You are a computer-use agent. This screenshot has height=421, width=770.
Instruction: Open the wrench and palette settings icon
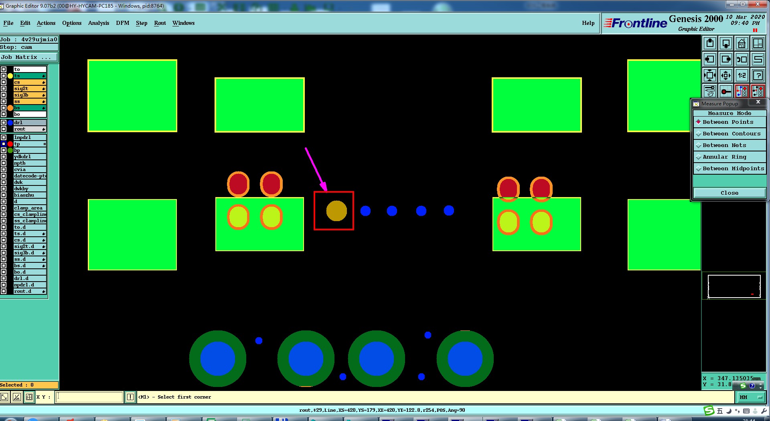(x=710, y=91)
